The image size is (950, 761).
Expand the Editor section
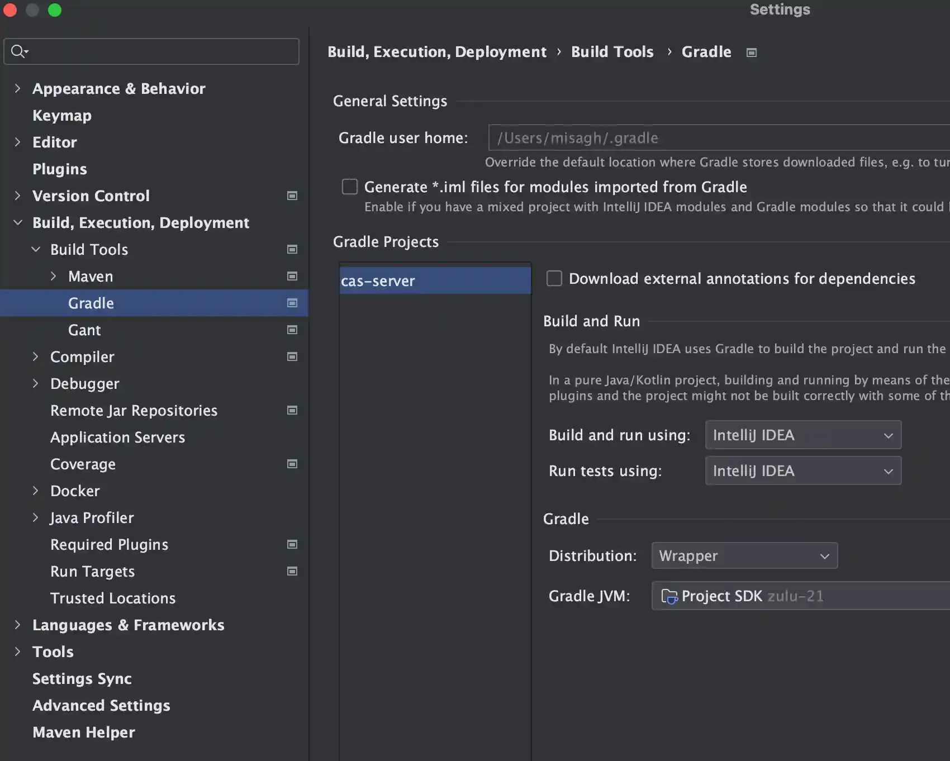pos(17,142)
